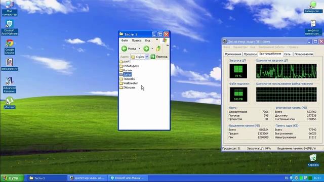The image size is (324, 182).
Task: Switch to the Приложения tab in Task Manager
Action: (x=233, y=54)
